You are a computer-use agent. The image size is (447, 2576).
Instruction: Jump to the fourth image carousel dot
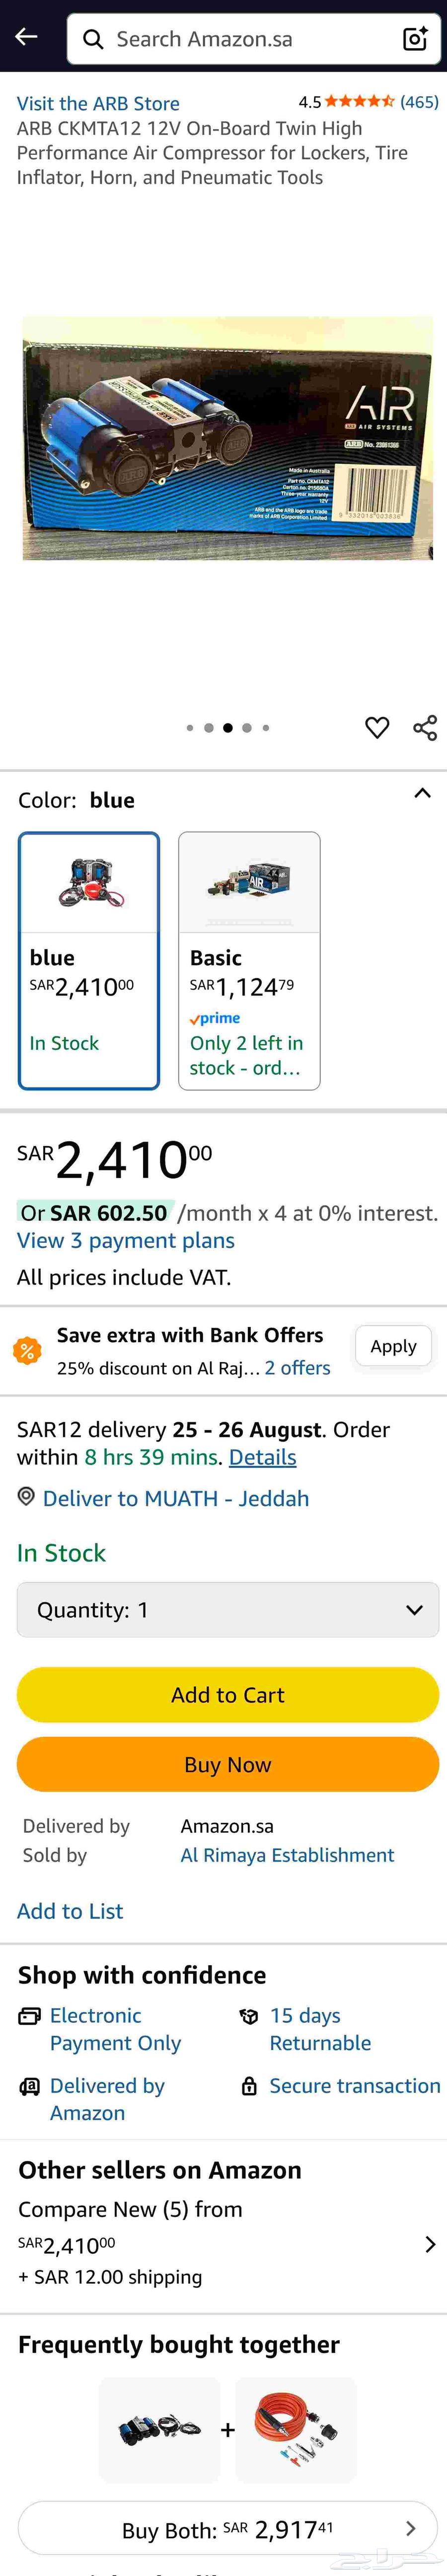pos(247,728)
